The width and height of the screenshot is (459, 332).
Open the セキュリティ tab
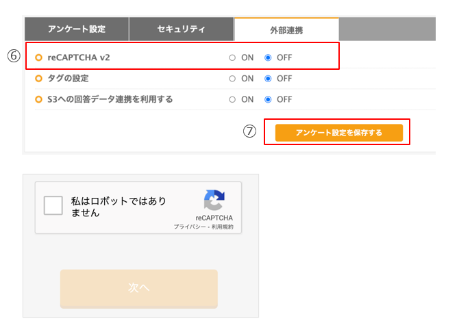[x=181, y=29]
